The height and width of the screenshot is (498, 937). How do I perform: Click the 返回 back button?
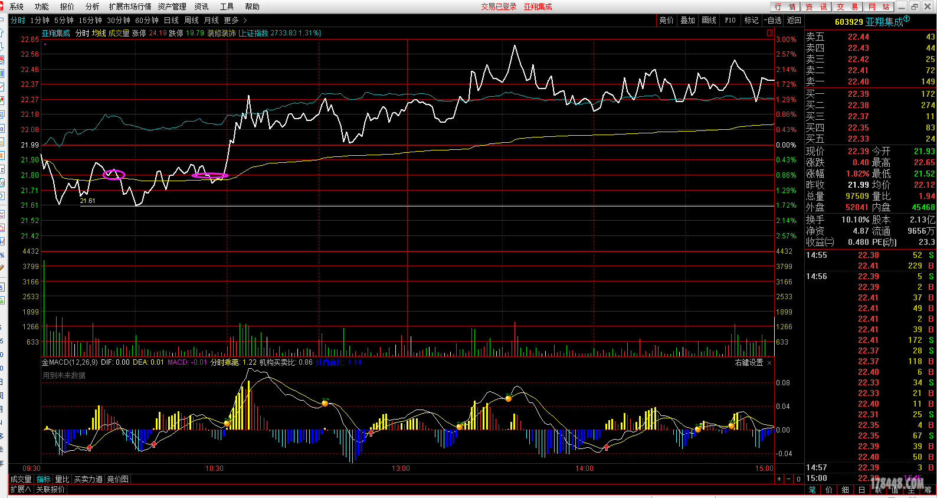click(x=794, y=20)
